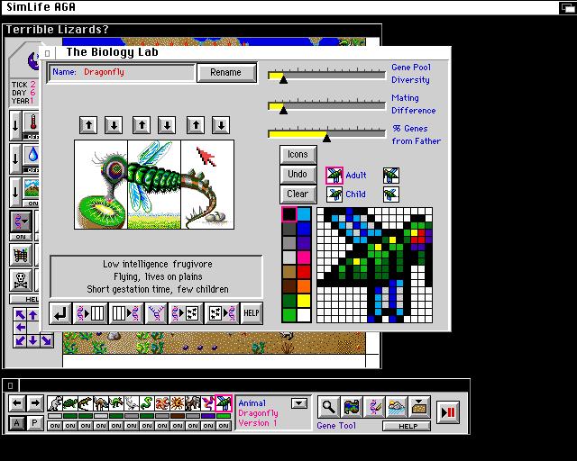Screen dimensions: 577x461
Task: Click the skull and crossbones icon
Action: [21, 280]
